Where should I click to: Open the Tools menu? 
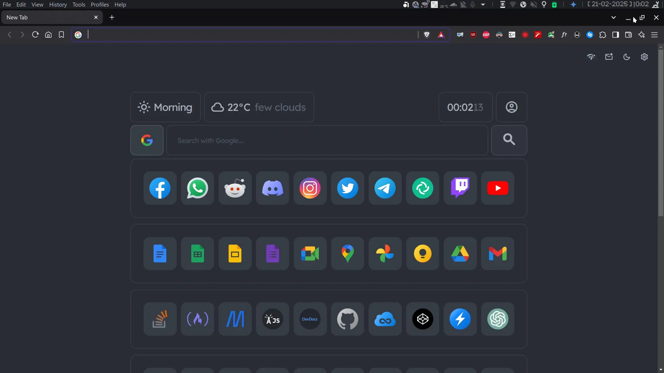click(x=79, y=4)
